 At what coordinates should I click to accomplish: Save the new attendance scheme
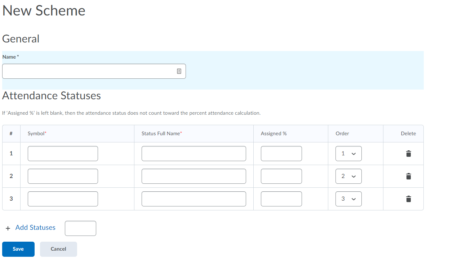(x=18, y=249)
